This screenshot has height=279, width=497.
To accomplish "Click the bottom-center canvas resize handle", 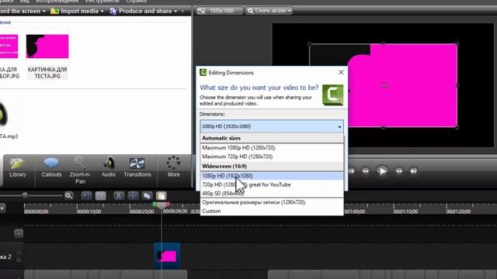I will point(383,127).
